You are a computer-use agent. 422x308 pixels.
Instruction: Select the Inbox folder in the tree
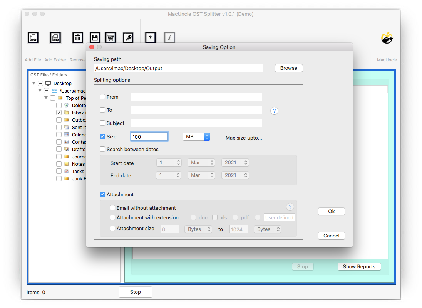77,113
